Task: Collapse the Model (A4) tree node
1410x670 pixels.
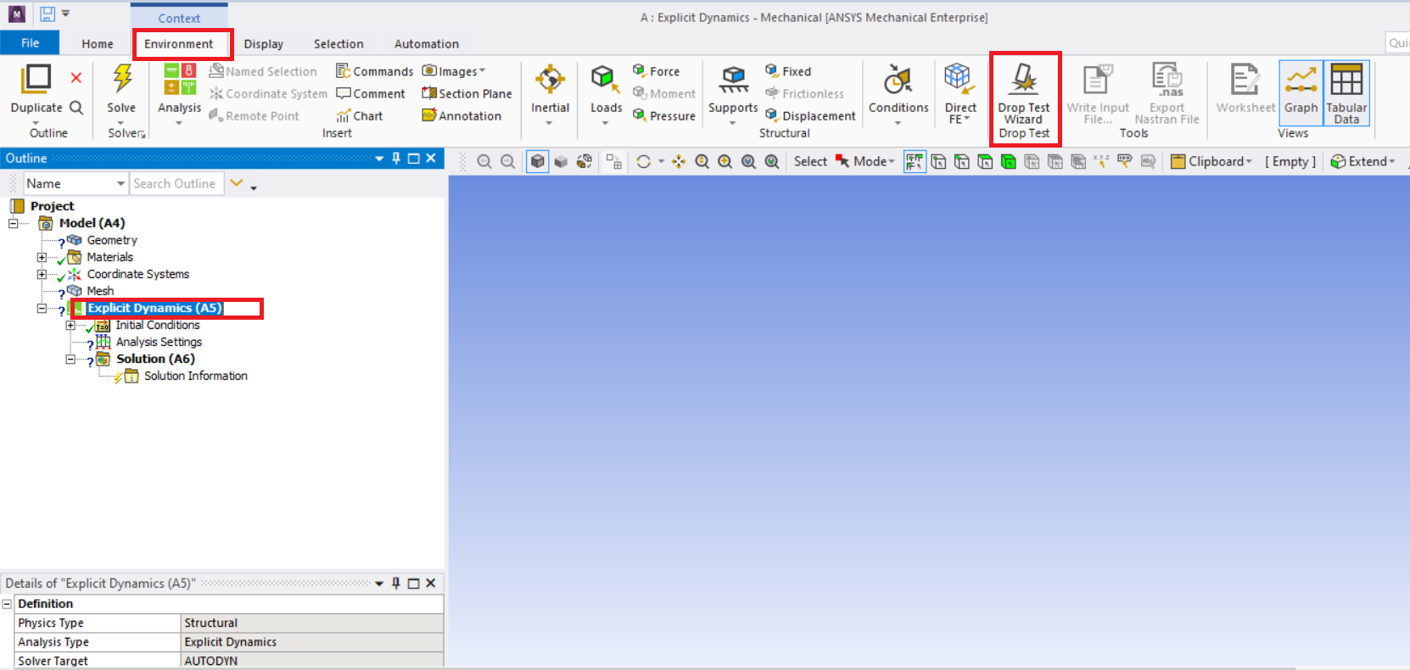Action: coord(13,223)
